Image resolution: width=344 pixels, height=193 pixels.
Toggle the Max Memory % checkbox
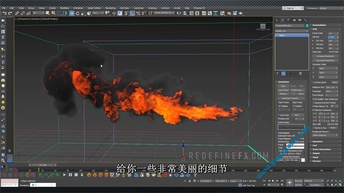tap(313, 106)
